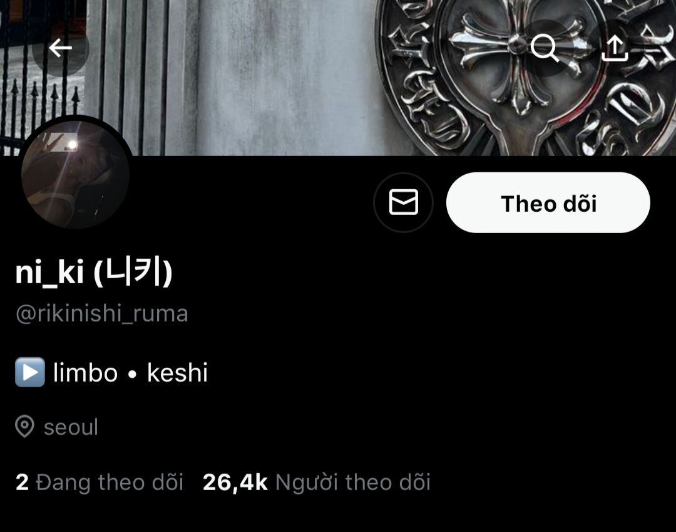Tap the blue play emoji in bio
Viewport: 676px width, 532px height.
pyautogui.click(x=30, y=372)
